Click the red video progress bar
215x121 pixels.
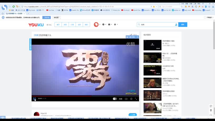tap(61, 96)
